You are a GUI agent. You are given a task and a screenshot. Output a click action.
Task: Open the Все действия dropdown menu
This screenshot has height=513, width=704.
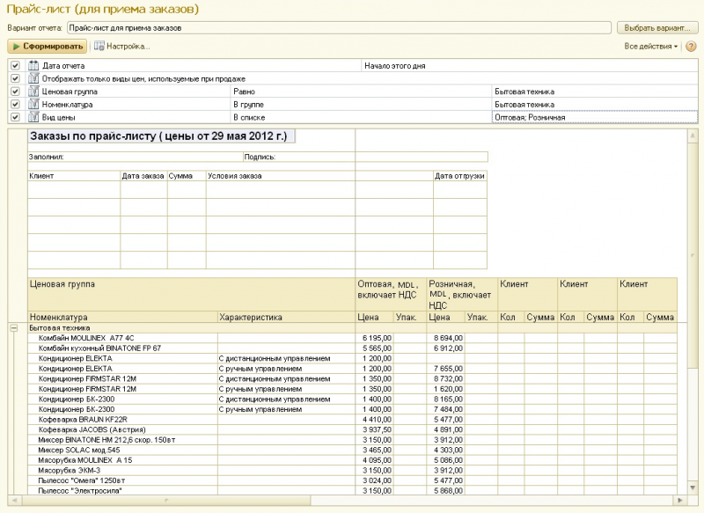[651, 46]
